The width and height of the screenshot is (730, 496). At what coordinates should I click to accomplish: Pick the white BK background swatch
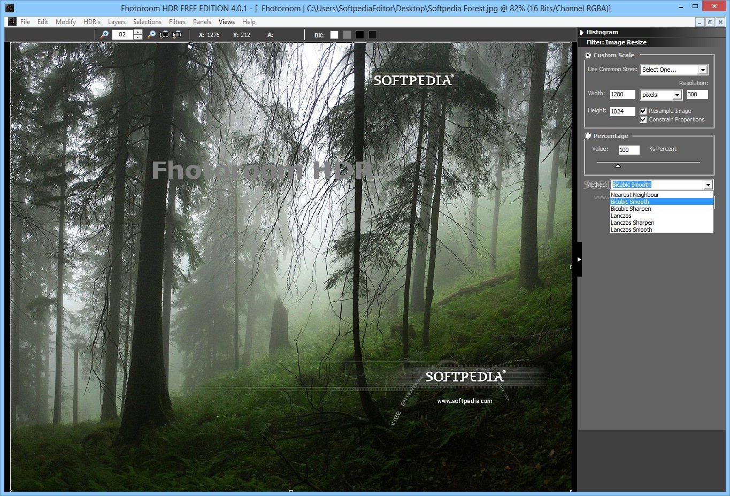coord(334,35)
